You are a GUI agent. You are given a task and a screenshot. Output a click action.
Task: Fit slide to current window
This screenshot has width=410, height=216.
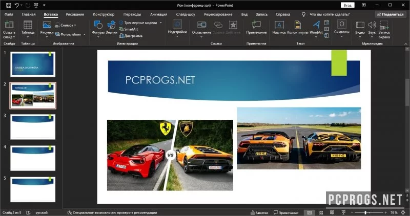(403, 212)
